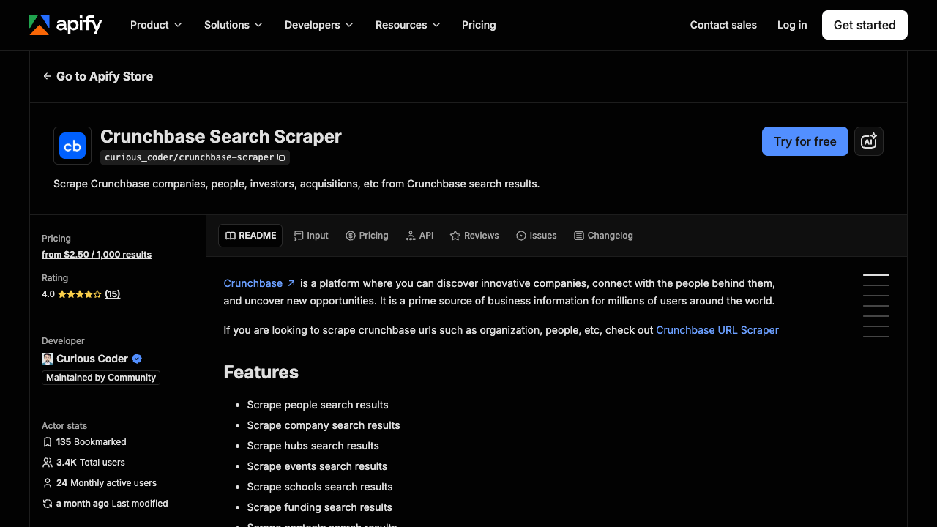Click the Get started button
Viewport: 937px width, 527px height.
865,25
